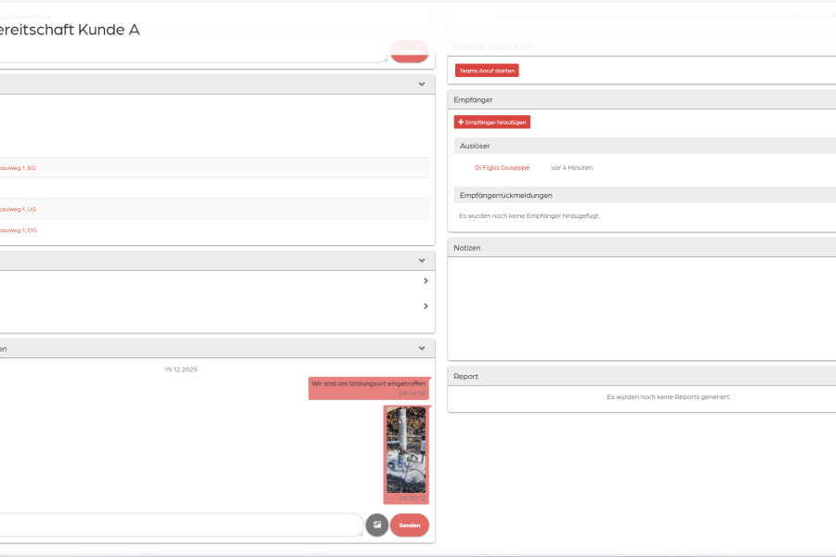
Task: Click 'Es wurden noch keine Empfänger hinzugefügt.'
Action: [x=529, y=216]
